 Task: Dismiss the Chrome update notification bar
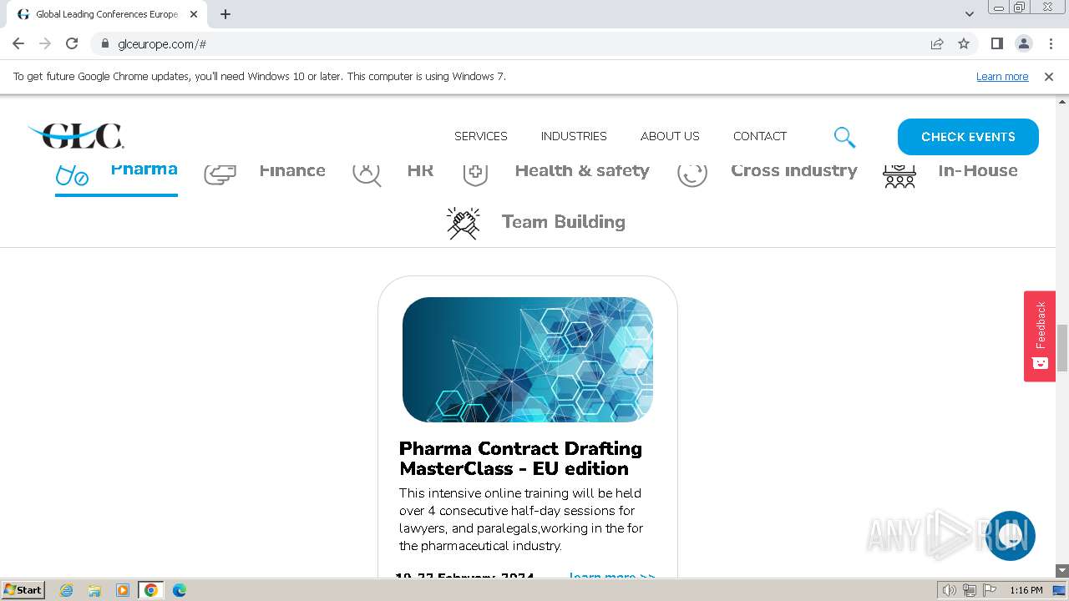tap(1049, 76)
